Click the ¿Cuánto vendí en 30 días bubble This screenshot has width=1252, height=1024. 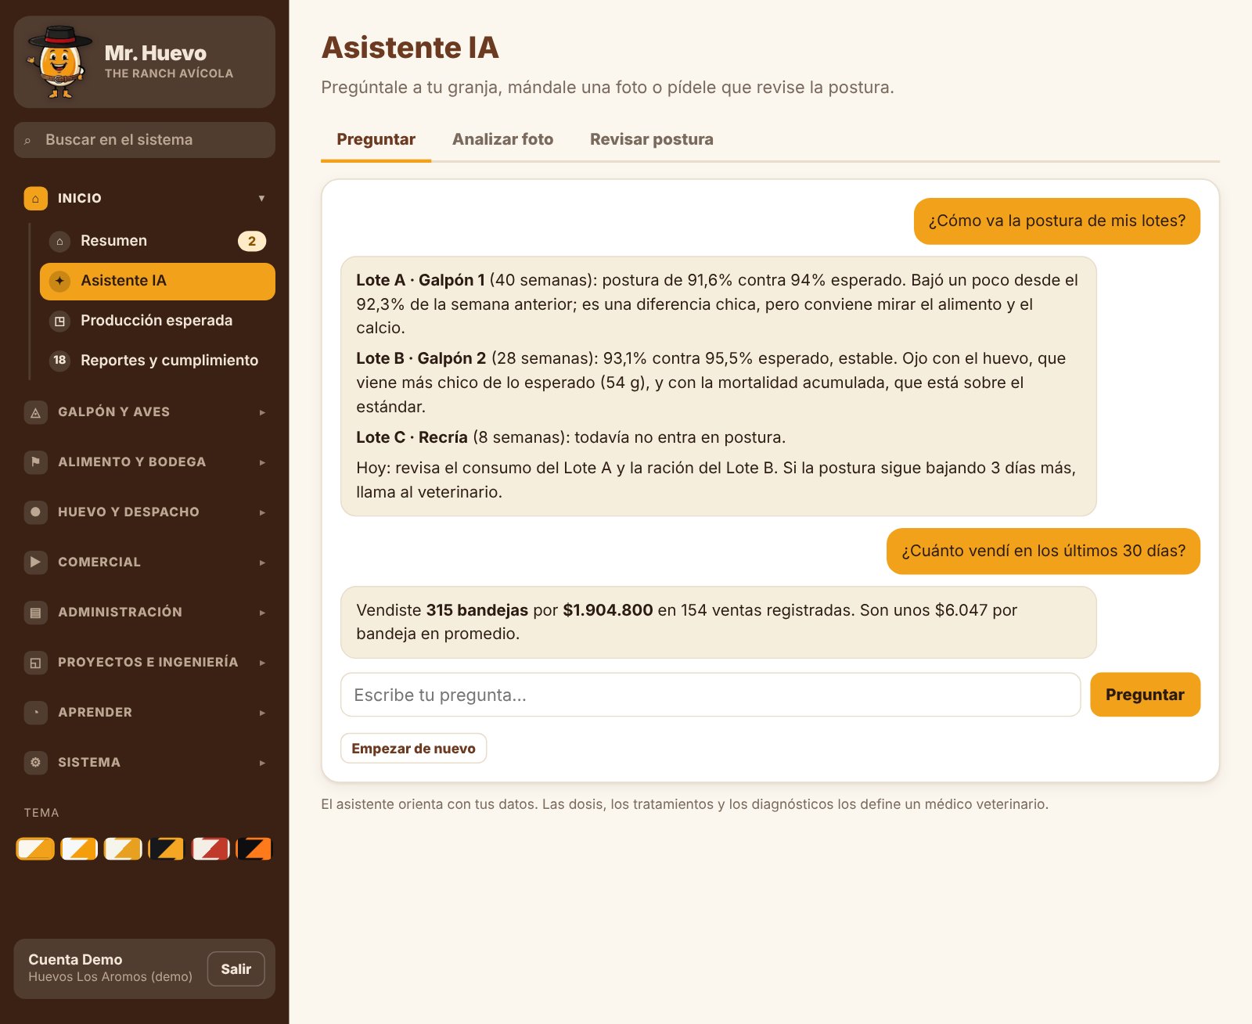coord(1043,552)
